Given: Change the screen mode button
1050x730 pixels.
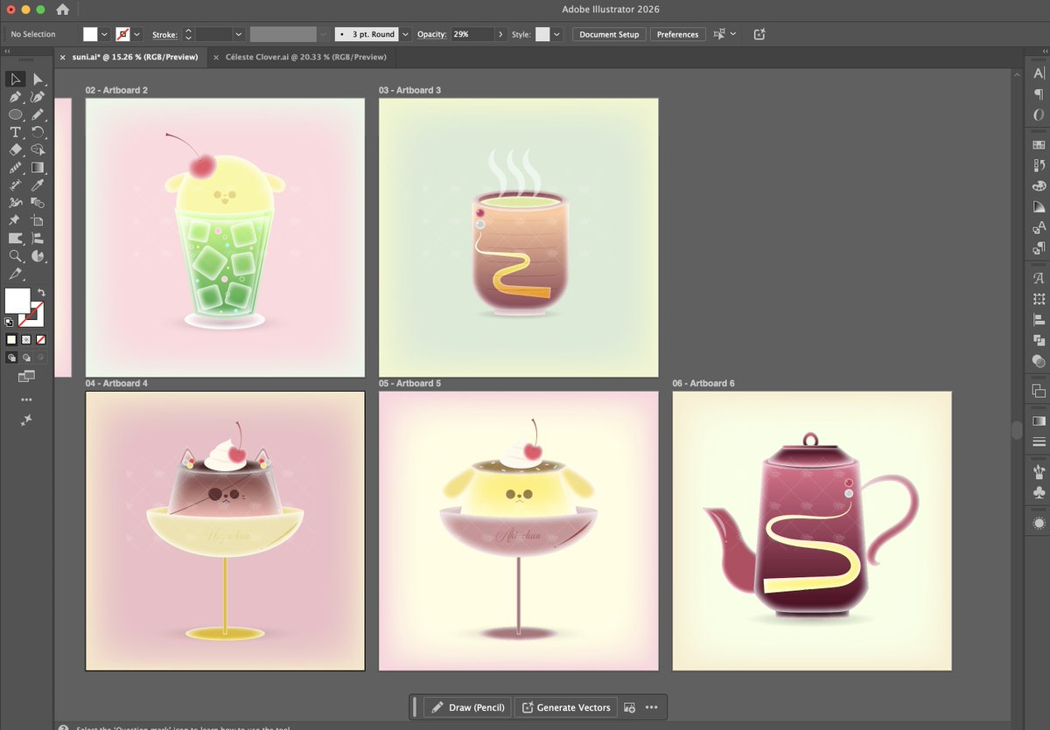Looking at the screenshot, I should (x=26, y=376).
